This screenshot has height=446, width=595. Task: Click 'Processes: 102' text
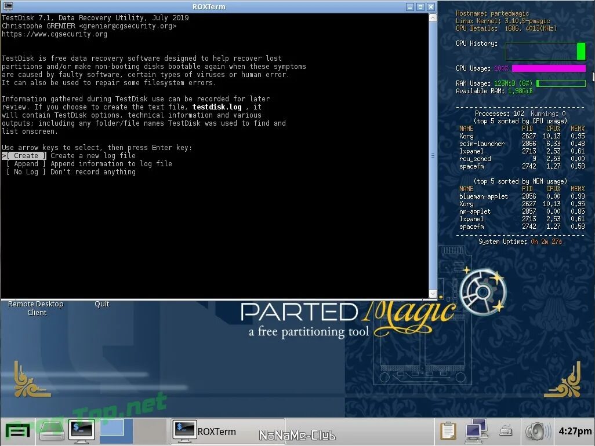coord(499,114)
